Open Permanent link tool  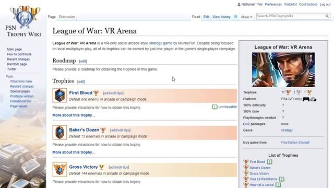pos(20,101)
